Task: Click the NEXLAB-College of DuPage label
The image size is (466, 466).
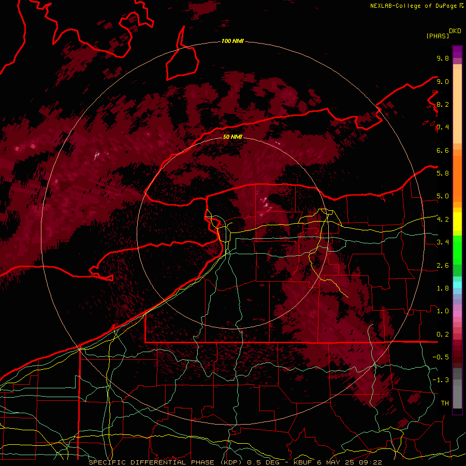Action: point(413,6)
